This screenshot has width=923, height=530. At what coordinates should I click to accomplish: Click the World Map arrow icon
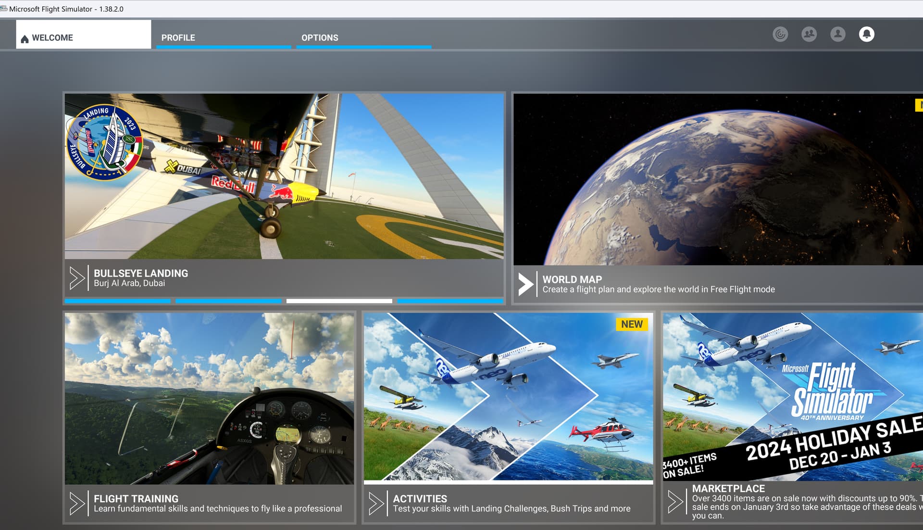pos(526,284)
